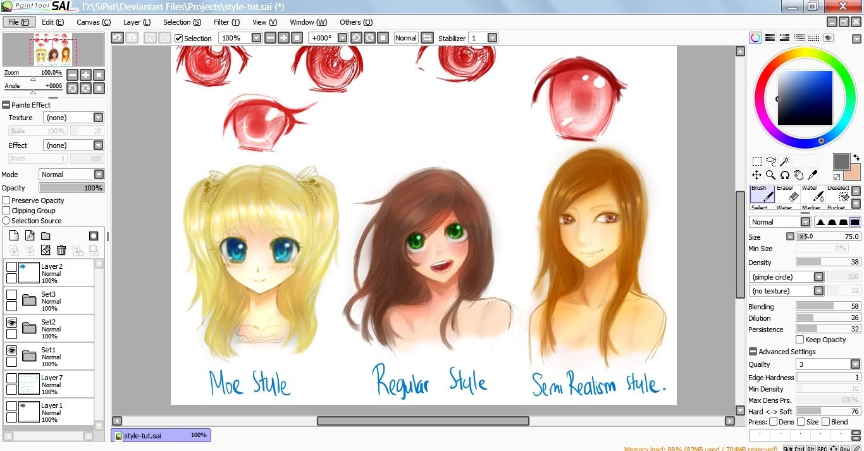
Task: Open the Texture dropdown in Paints Effect
Action: click(98, 118)
